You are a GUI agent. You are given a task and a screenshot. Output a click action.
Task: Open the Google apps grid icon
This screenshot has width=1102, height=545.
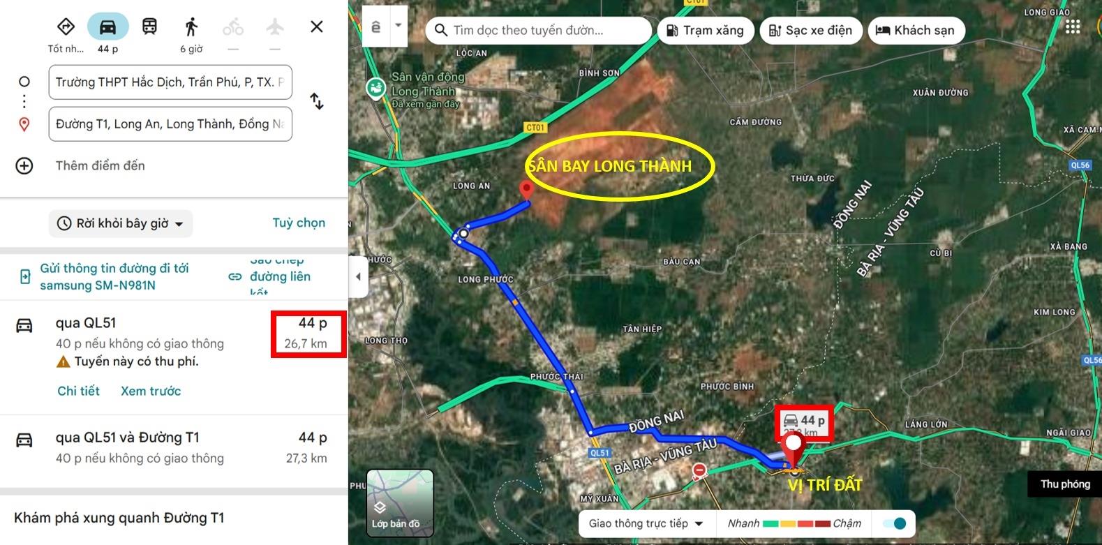click(x=1073, y=27)
